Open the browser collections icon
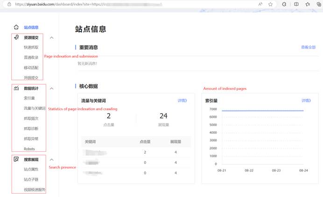 (x=318, y=4)
